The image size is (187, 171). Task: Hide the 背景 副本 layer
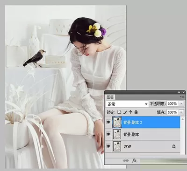pyautogui.click(x=108, y=134)
